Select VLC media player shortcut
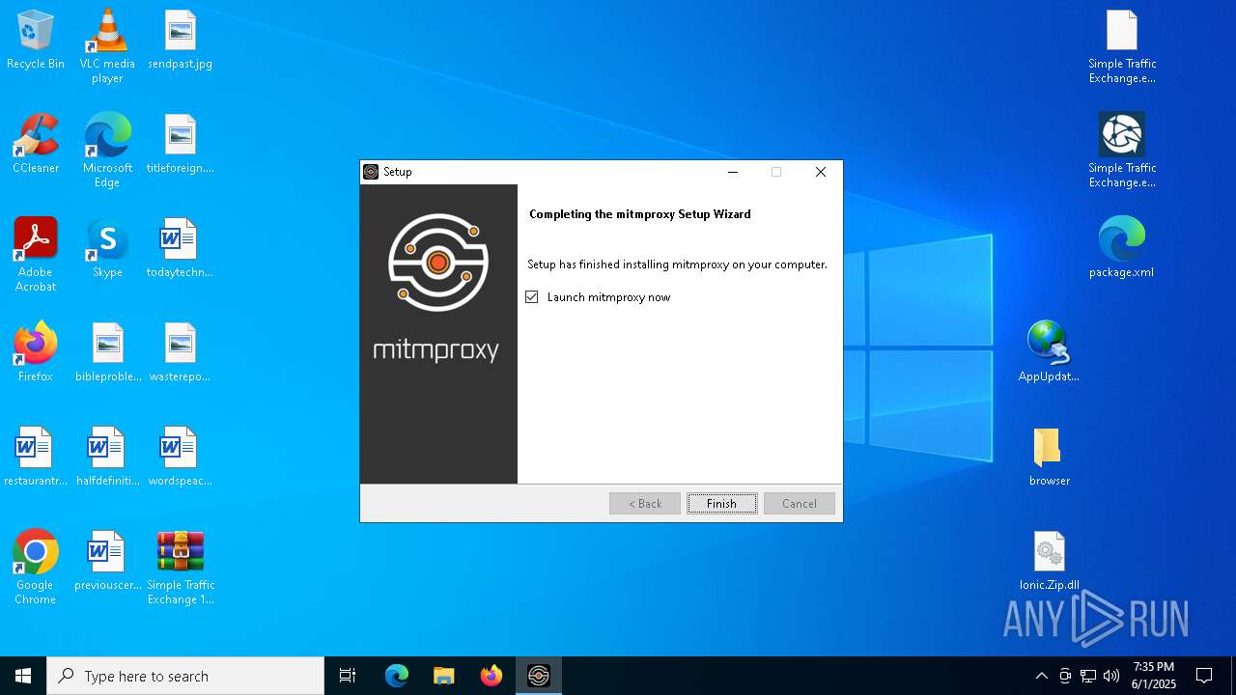 click(x=107, y=46)
